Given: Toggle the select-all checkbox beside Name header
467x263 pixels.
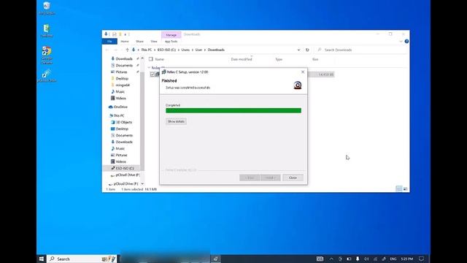Looking at the screenshot, I should coord(151,59).
